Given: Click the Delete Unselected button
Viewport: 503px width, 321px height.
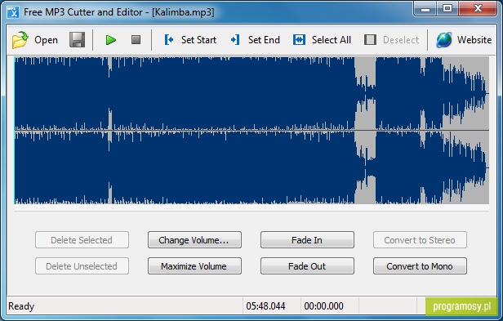Looking at the screenshot, I should click(82, 265).
